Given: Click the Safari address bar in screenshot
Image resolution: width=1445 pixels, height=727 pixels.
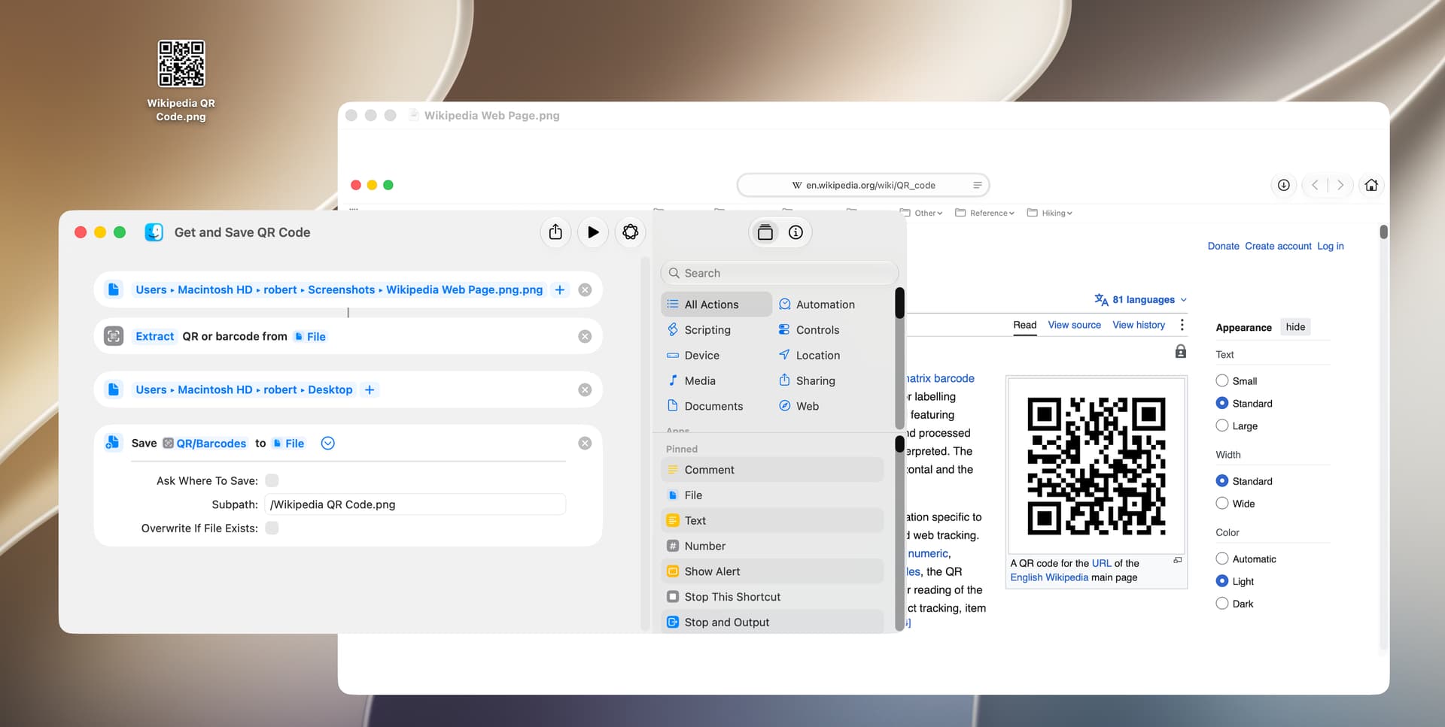Looking at the screenshot, I should (863, 186).
